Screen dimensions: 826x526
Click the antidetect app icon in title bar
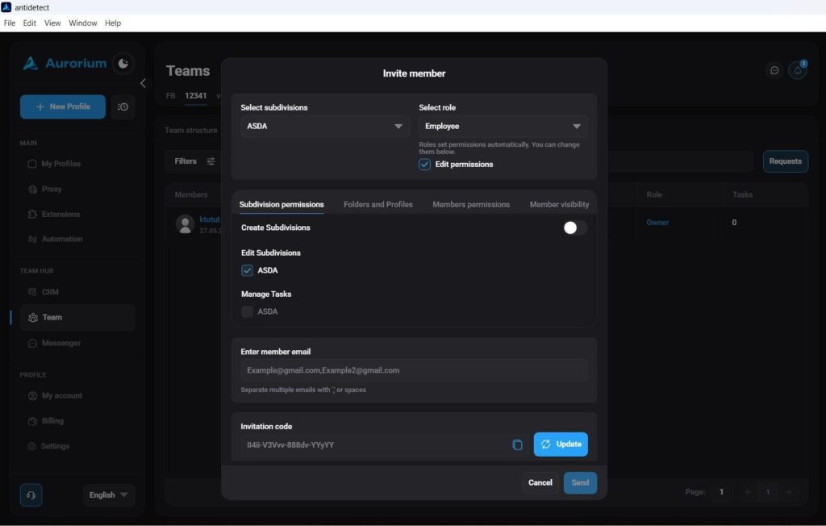tap(6, 7)
